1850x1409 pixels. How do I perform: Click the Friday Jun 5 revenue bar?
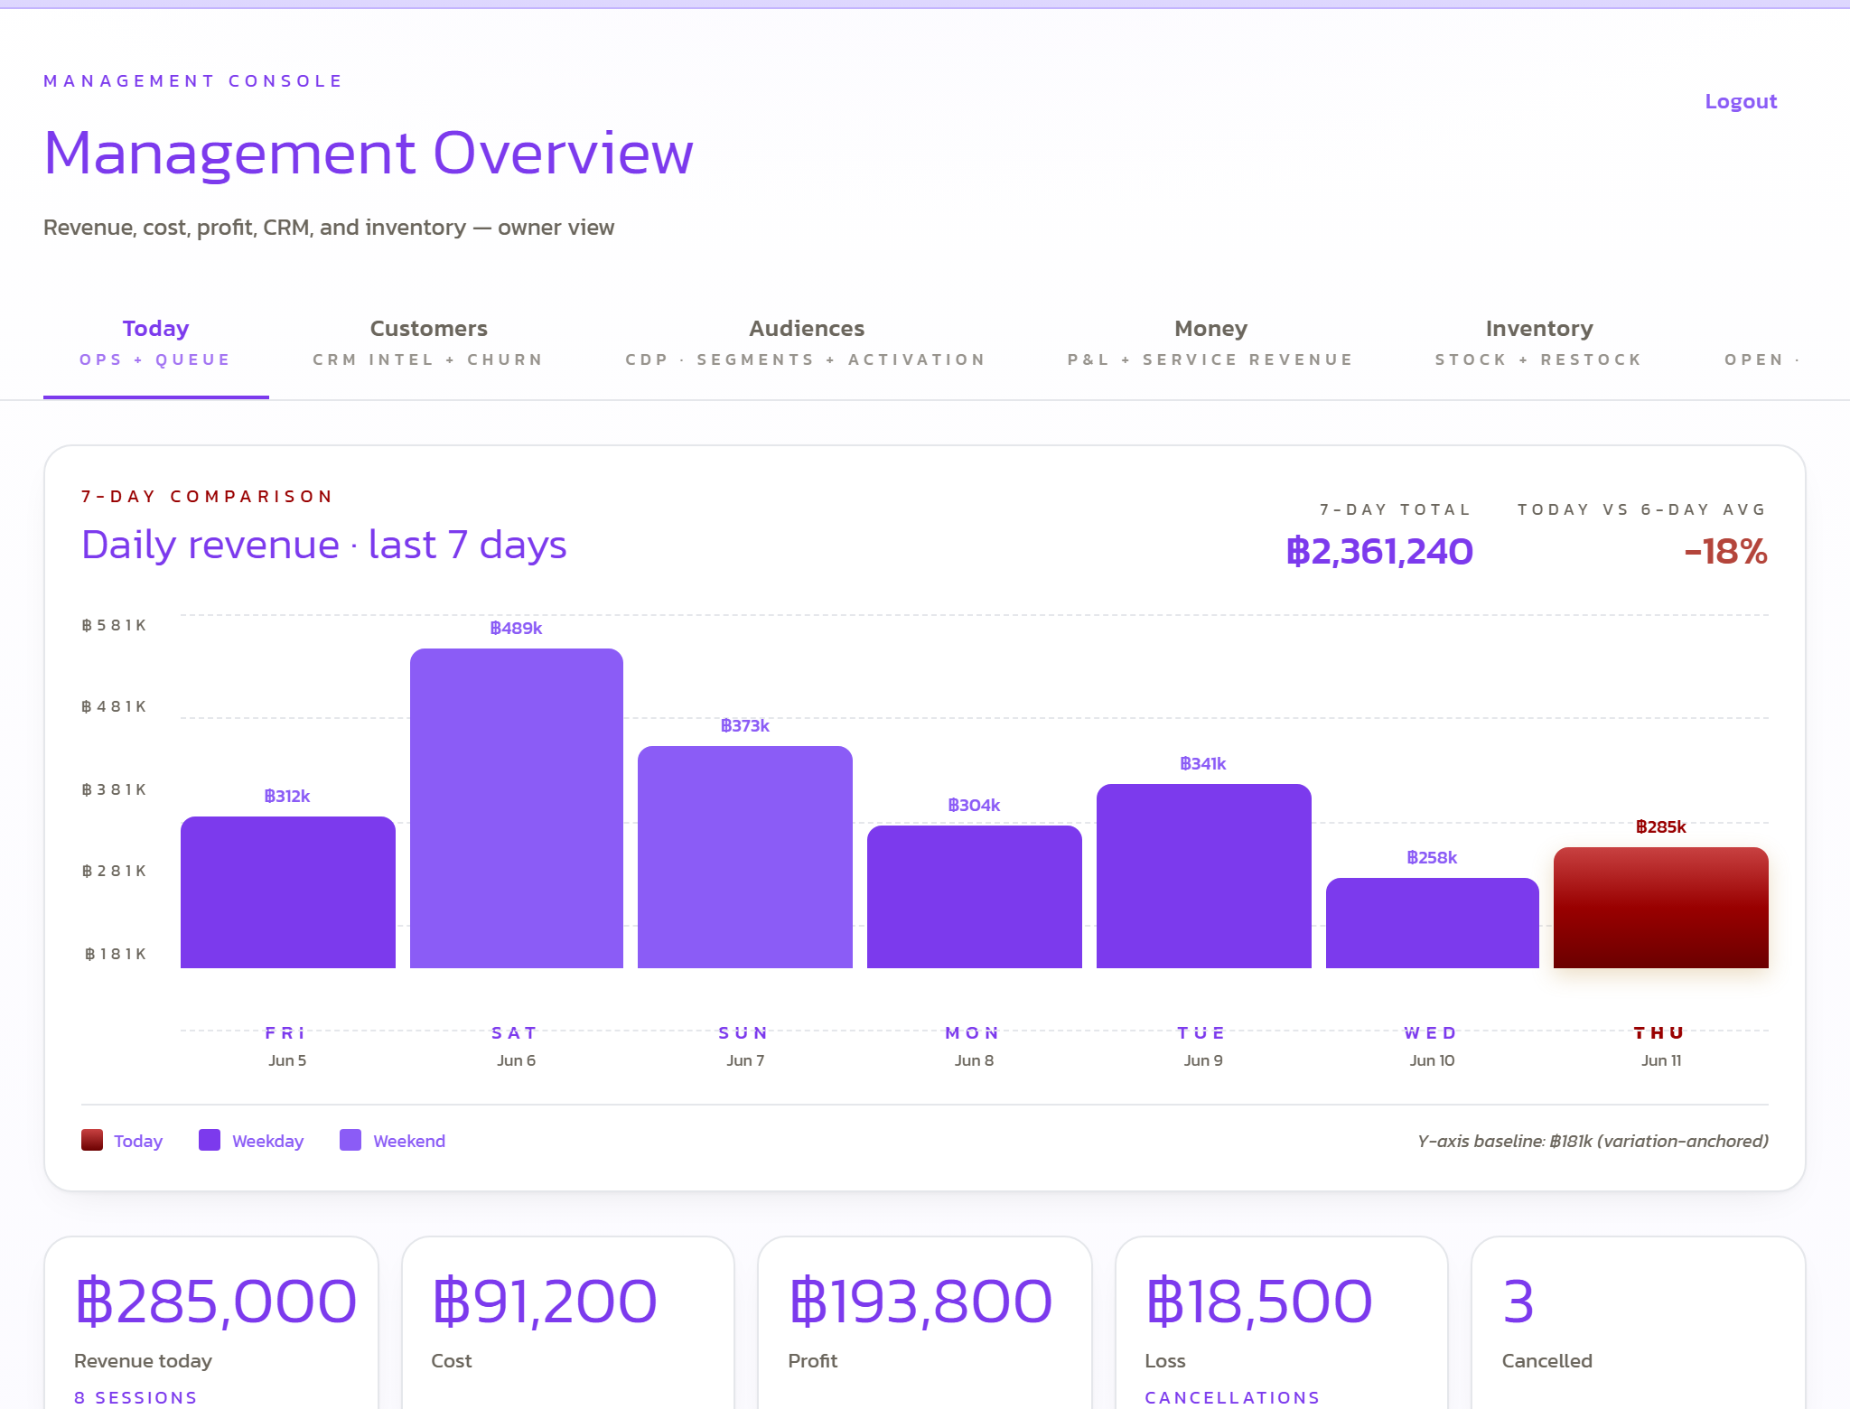pyautogui.click(x=288, y=892)
